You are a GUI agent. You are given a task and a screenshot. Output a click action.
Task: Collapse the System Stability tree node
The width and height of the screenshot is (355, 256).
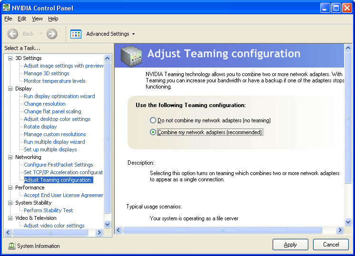10,203
